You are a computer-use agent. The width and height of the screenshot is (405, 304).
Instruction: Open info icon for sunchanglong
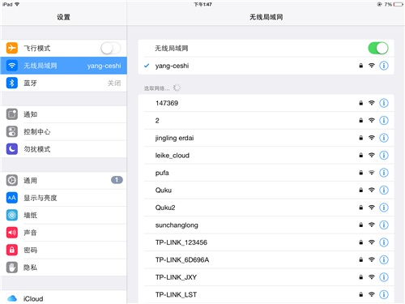tap(384, 225)
